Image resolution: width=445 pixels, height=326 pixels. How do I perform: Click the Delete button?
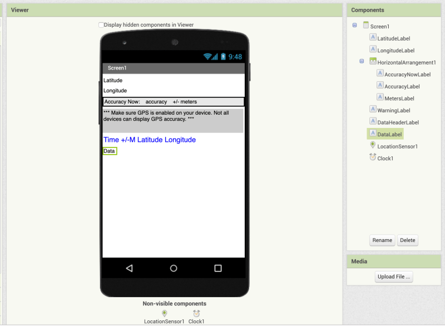[x=407, y=240]
